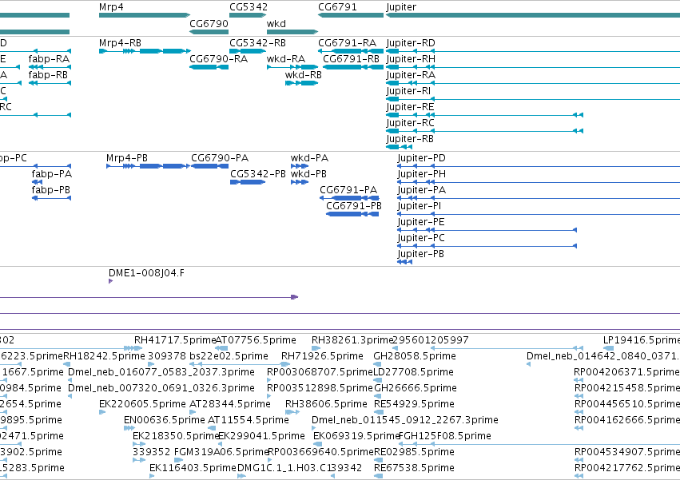Screen dimensions: 680x480
Task: Select the CG5342-RB transcript label
Action: [x=257, y=43]
